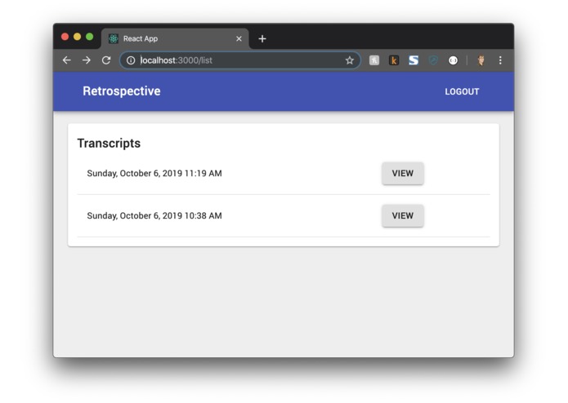Click the Retrospective app title

tap(121, 91)
